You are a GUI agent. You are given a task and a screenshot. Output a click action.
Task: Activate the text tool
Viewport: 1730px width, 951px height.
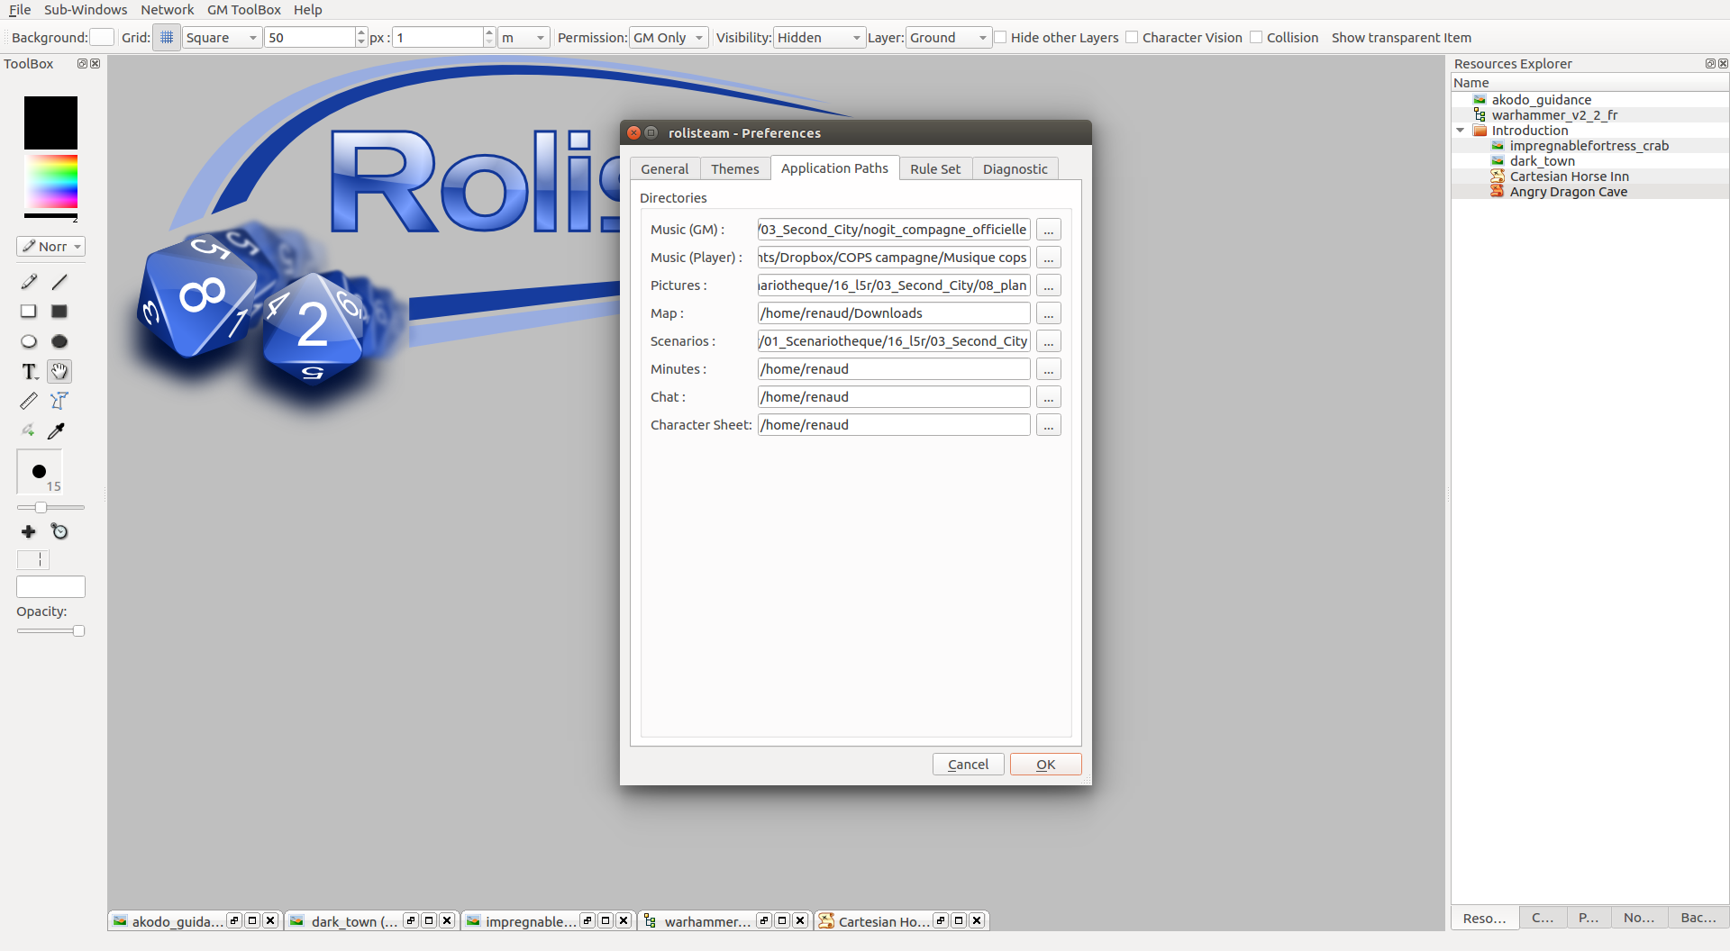(29, 371)
